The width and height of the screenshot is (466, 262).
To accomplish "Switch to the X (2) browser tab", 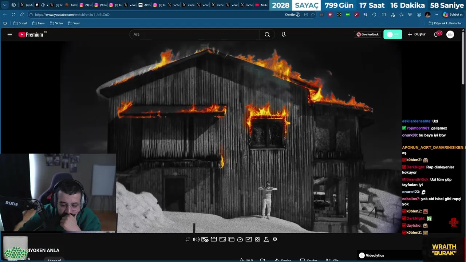I will tap(56, 5).
